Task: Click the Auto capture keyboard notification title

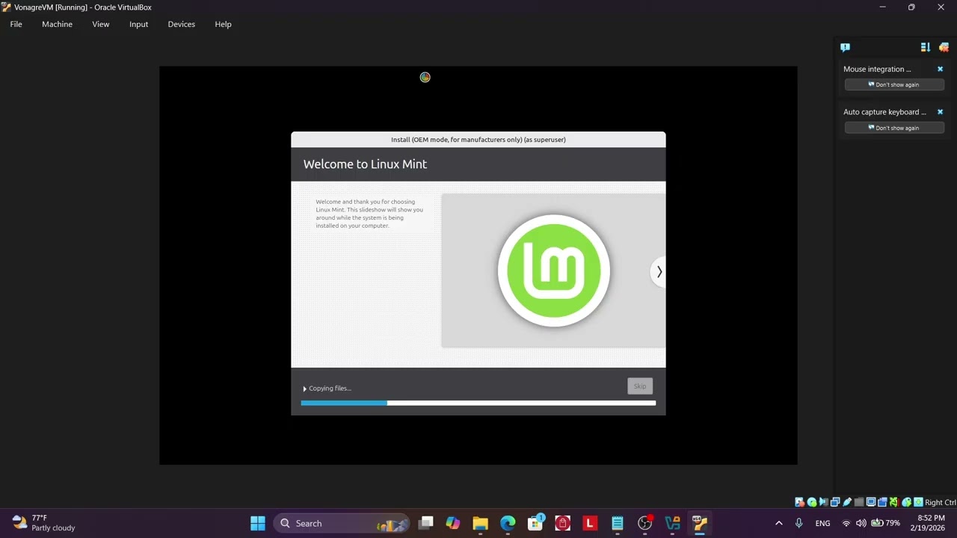Action: 884,112
